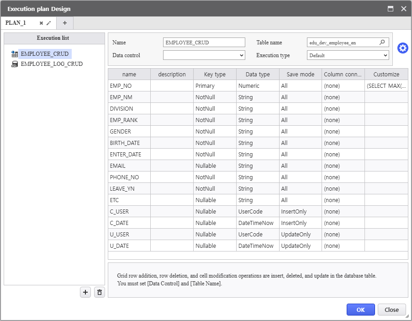This screenshot has height=321, width=412.
Task: Click the Data type cell for U_DATE
Action: 258,246
